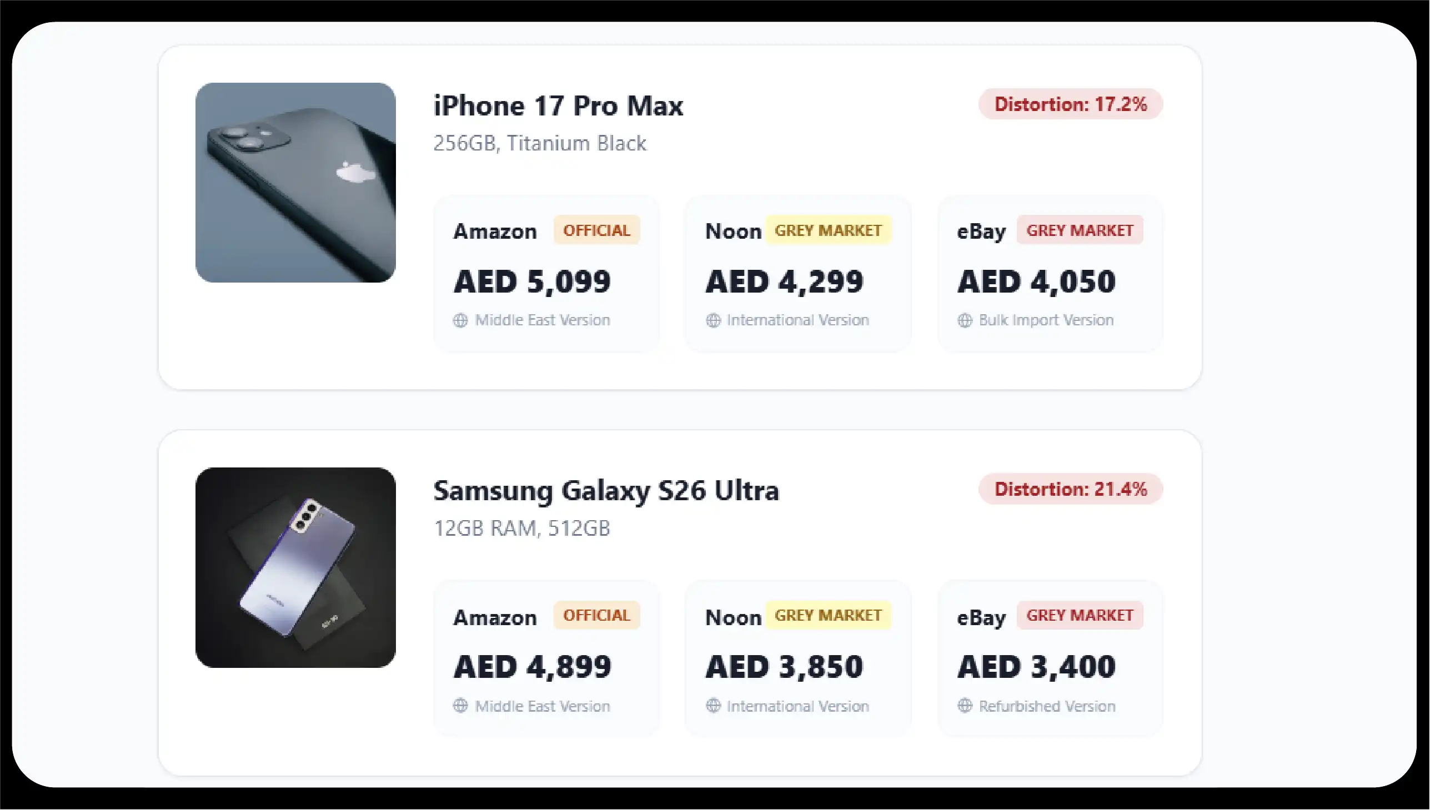
Task: Click globe icon beside Bulk Import Version
Action: tap(965, 320)
